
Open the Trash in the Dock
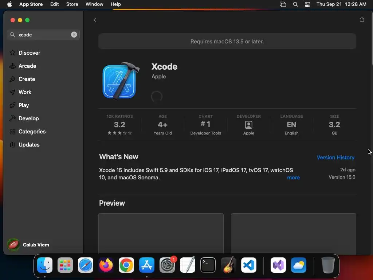[328, 265]
